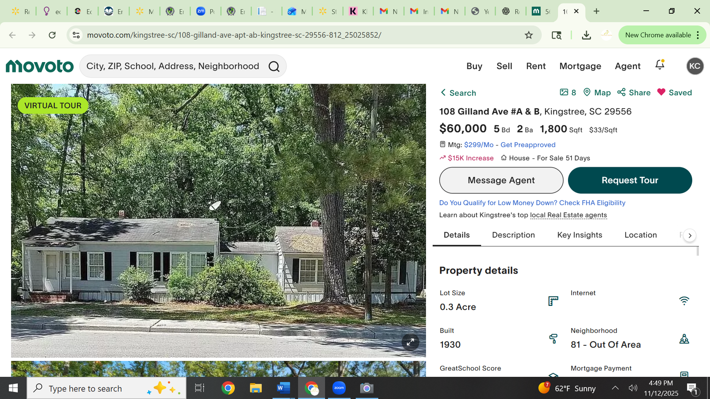Expand the property photo to fullscreen
Screen dimensions: 710x399
pos(410,342)
